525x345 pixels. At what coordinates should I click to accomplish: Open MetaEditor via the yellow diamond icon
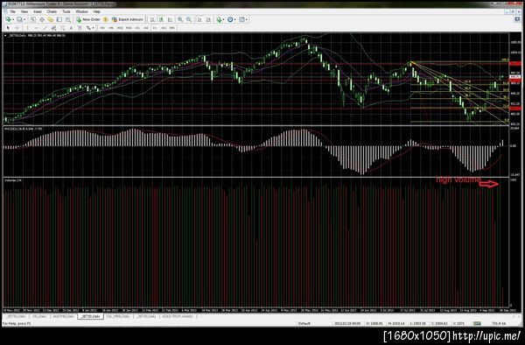[x=106, y=19]
